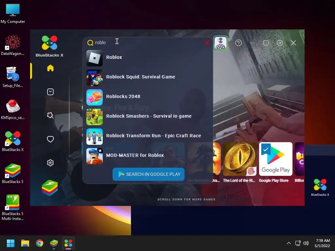Click Roblocks 2048 cube thumbnail
The image size is (335, 251).
pos(95,97)
